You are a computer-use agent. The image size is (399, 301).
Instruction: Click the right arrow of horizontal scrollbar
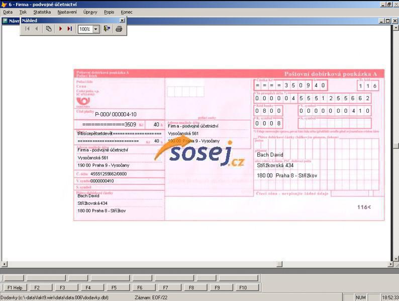pyautogui.click(x=391, y=264)
